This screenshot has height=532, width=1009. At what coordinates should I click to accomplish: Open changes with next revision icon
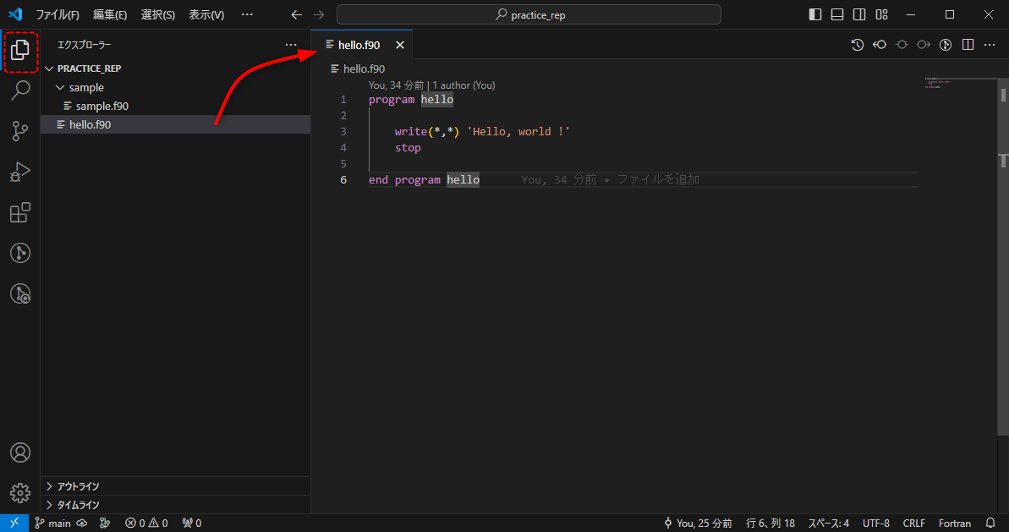click(x=924, y=44)
